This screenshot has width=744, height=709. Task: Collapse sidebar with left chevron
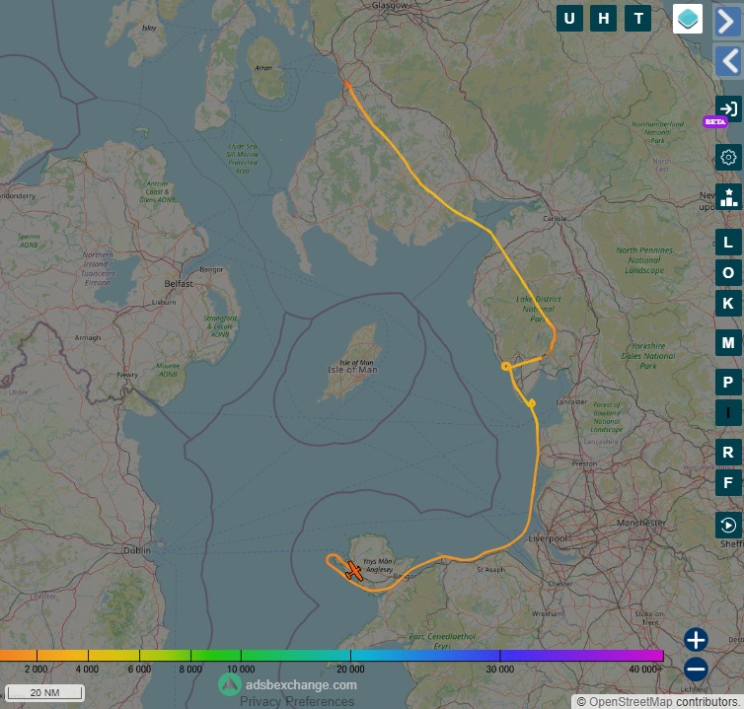pos(728,61)
